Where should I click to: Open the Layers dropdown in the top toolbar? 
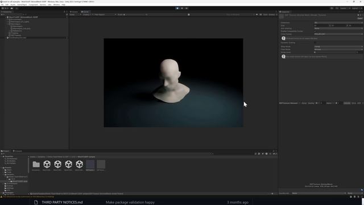pyautogui.click(x=345, y=8)
